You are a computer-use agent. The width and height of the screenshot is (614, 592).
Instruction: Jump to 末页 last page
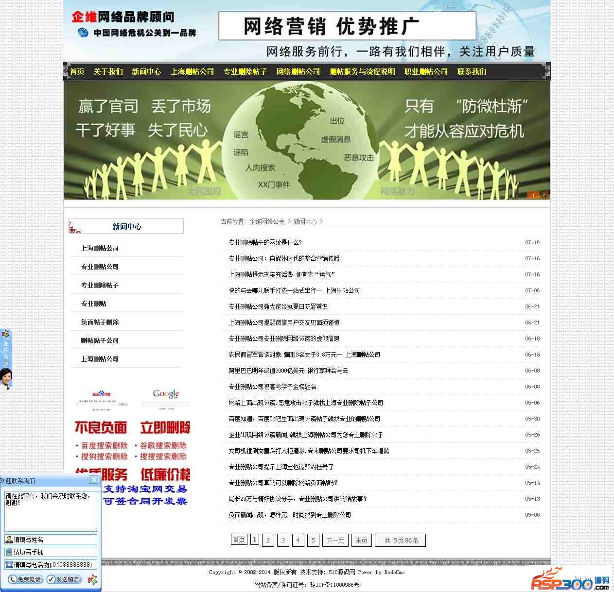pos(361,540)
